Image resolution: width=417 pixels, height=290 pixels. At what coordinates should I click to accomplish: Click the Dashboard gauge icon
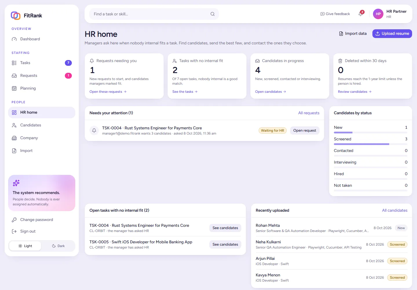pos(14,39)
